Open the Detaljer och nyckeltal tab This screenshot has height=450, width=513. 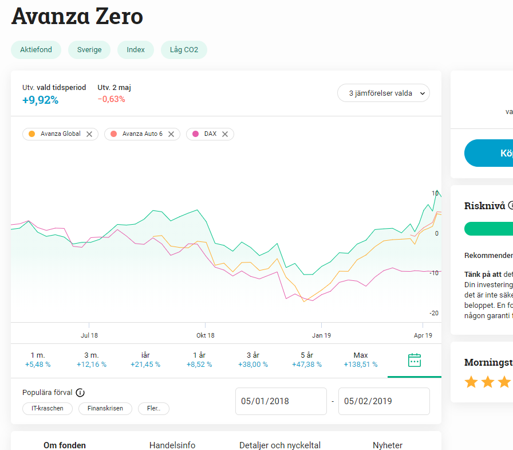coord(280,445)
